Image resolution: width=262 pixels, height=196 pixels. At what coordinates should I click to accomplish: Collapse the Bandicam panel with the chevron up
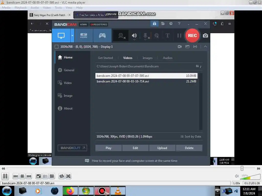click(205, 47)
